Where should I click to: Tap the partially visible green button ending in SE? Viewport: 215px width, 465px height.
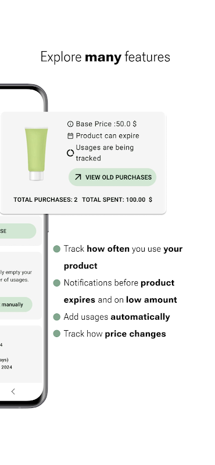click(x=18, y=231)
